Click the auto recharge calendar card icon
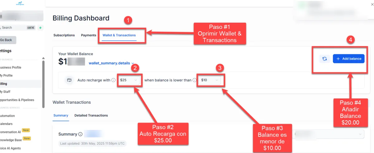This screenshot has width=374, height=153. coord(69,80)
